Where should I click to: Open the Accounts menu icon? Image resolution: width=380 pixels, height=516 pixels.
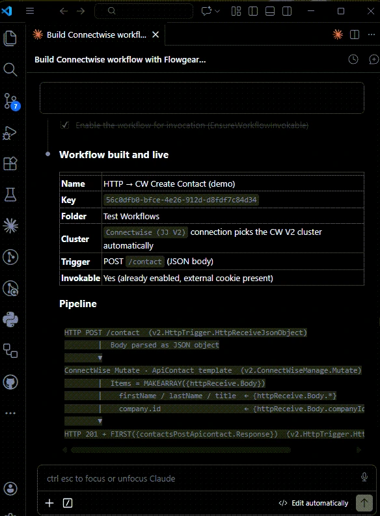coord(10,489)
